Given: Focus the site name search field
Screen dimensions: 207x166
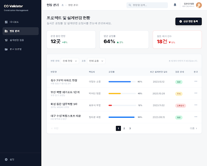Looking at the screenshot, I should (147, 5).
